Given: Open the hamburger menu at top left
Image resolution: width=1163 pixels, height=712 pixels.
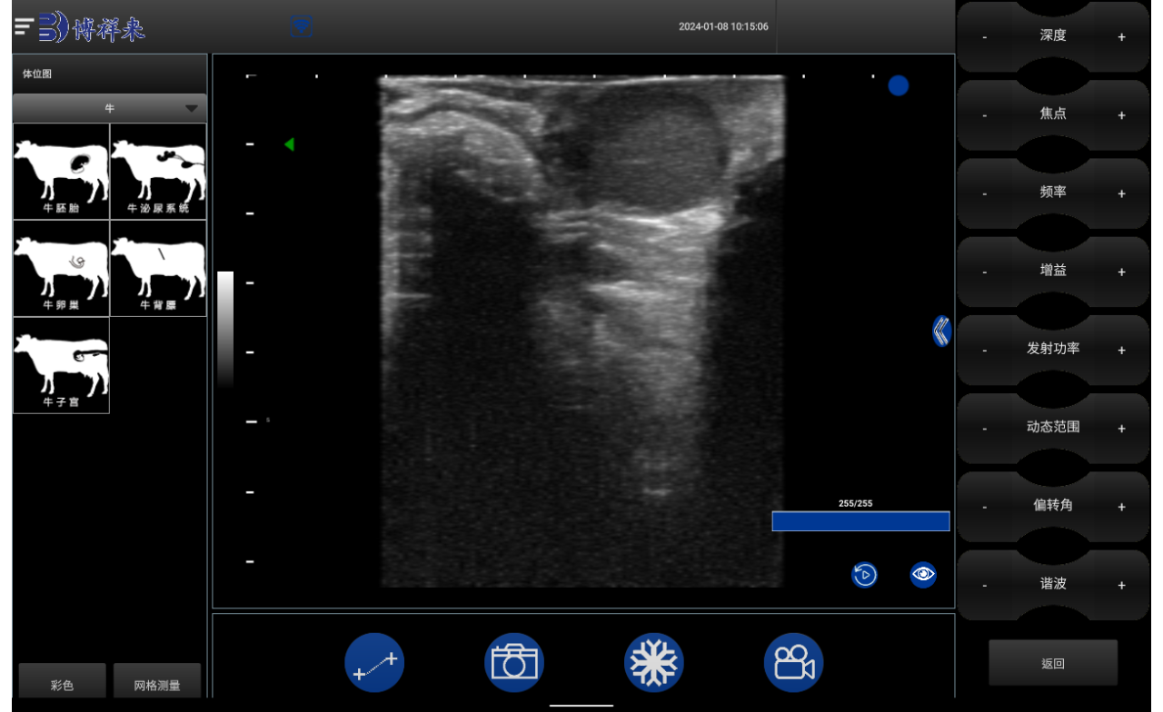Looking at the screenshot, I should tap(25, 27).
